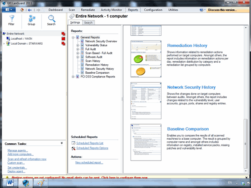The width and height of the screenshot is (251, 188).
Task: Click the Remediation History preview thumbnail
Action: click(146, 59)
